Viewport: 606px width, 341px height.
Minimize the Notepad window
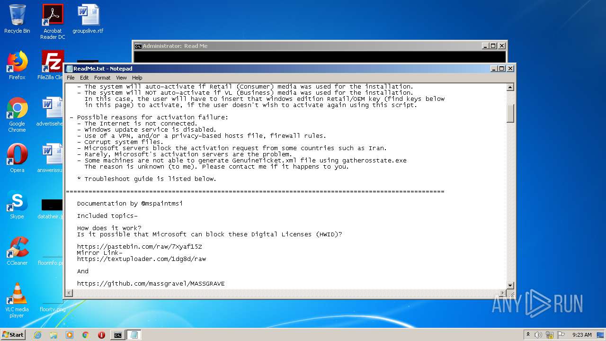tap(494, 69)
